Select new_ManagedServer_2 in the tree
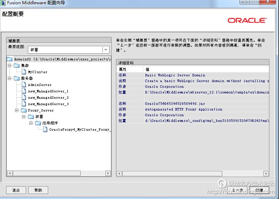The height and width of the screenshot is (199, 279). coord(48,97)
